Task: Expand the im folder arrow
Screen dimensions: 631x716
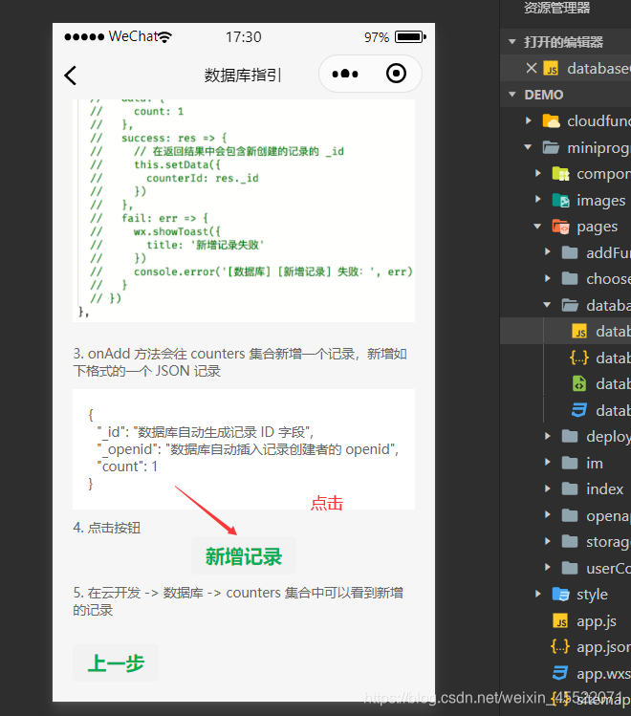Action: (548, 462)
